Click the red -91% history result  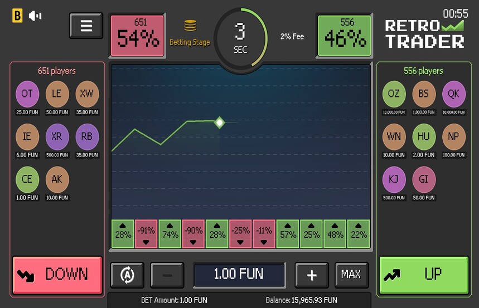pos(146,234)
